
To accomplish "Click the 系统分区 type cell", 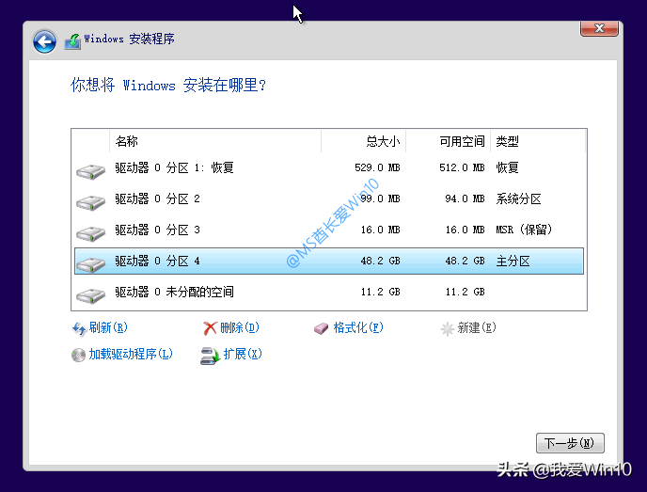I will click(x=518, y=198).
